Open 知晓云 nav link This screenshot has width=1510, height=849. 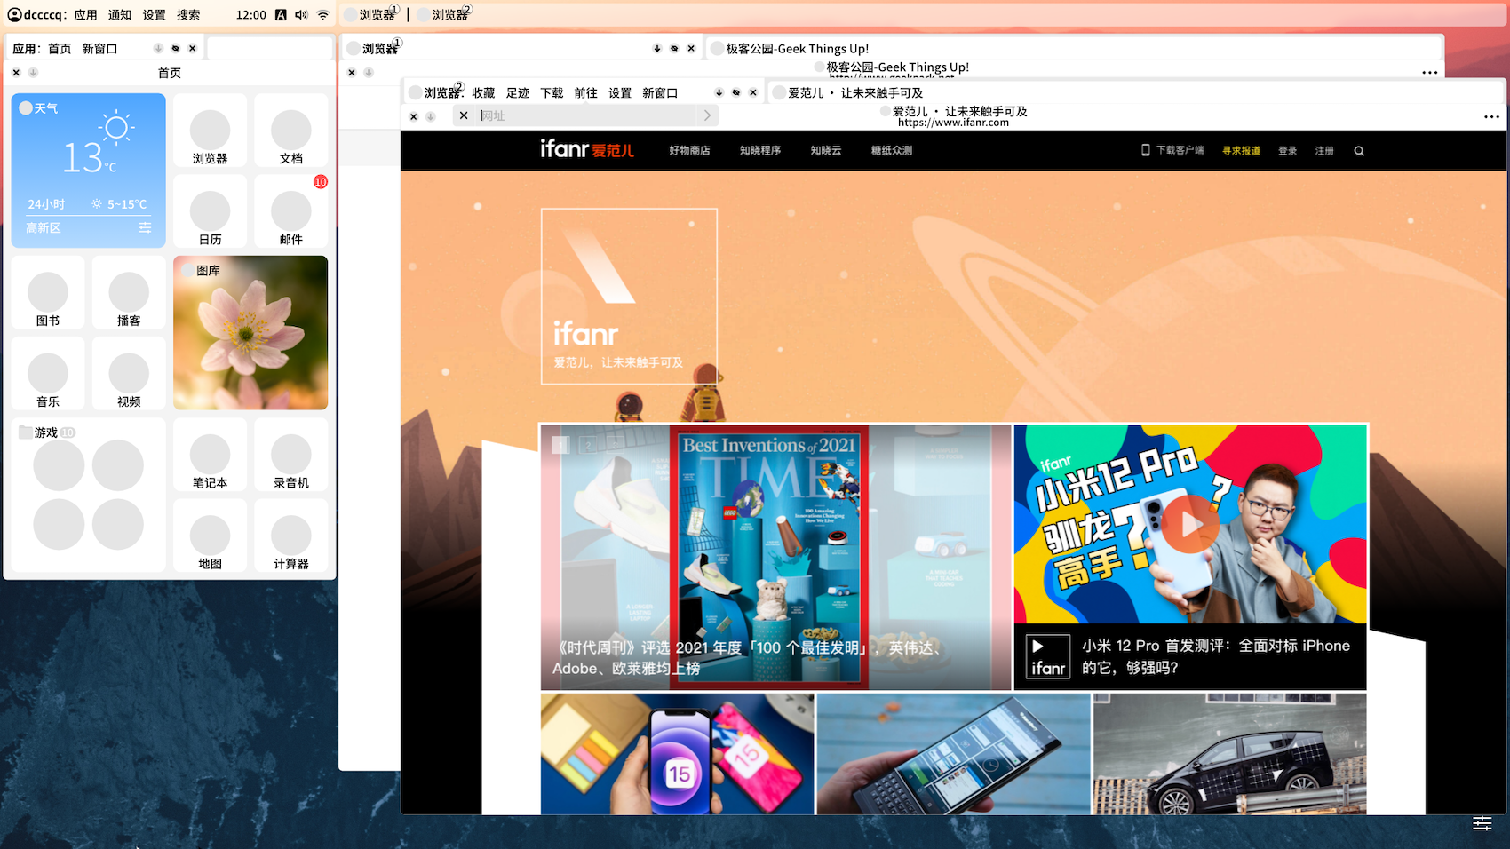[826, 151]
